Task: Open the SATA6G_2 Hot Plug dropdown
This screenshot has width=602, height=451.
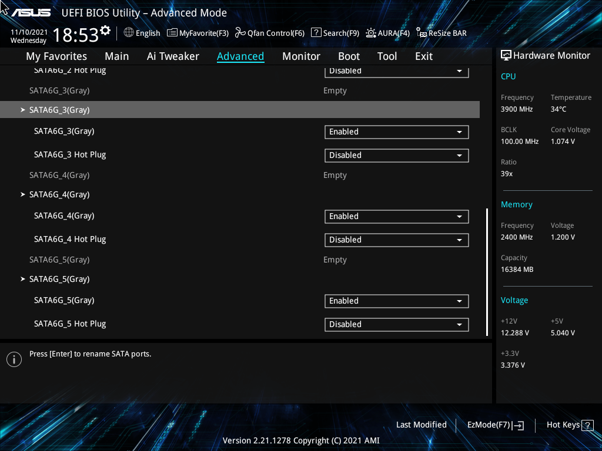Action: 397,71
